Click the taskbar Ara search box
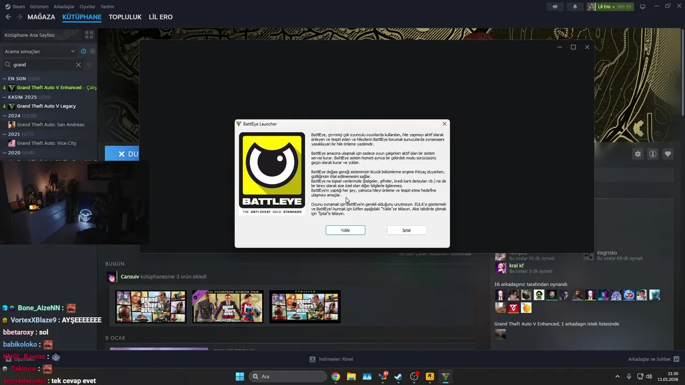The width and height of the screenshot is (685, 385). point(288,376)
